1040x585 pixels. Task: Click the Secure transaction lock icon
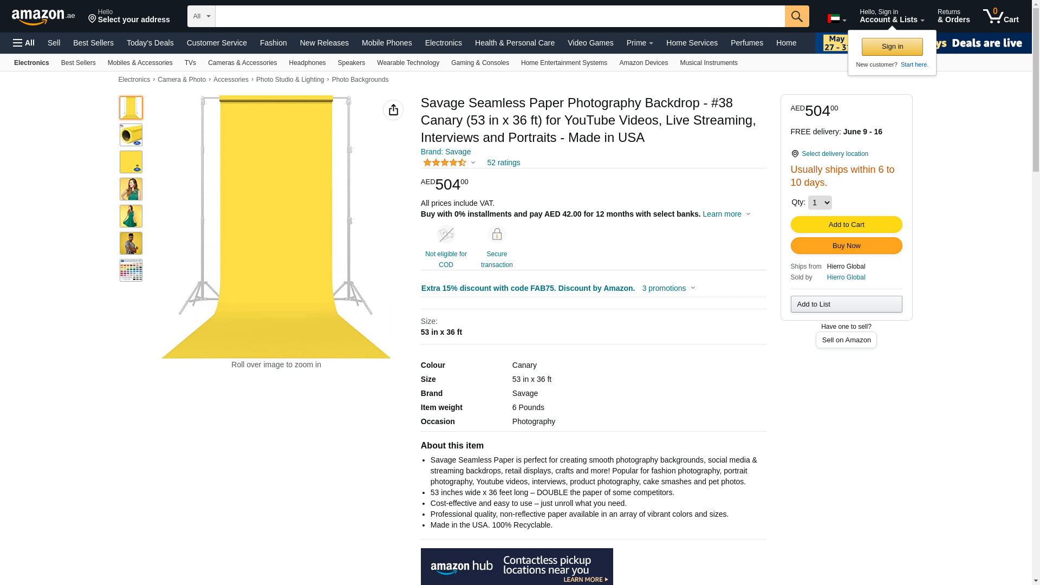[497, 235]
